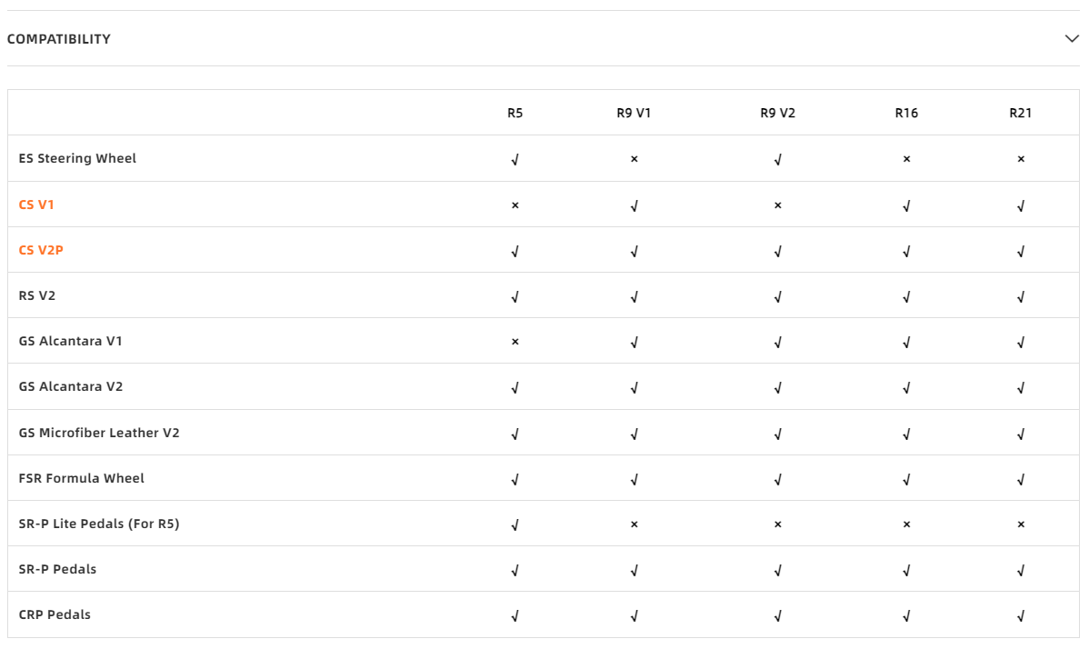Click the cross for SR-P Lite Pedals R9 V1
Viewport: 1089px width, 649px height.
634,524
